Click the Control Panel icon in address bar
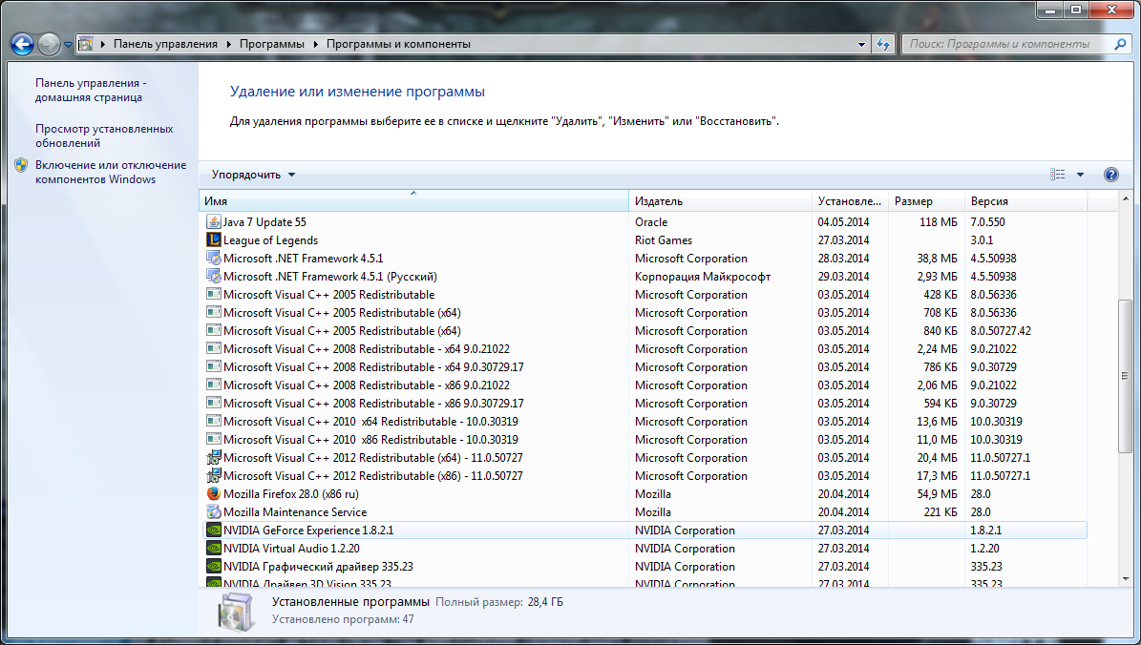The width and height of the screenshot is (1141, 645). tap(86, 44)
